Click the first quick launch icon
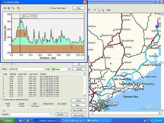Viewport: 164px width, 123px height. tap(20, 121)
